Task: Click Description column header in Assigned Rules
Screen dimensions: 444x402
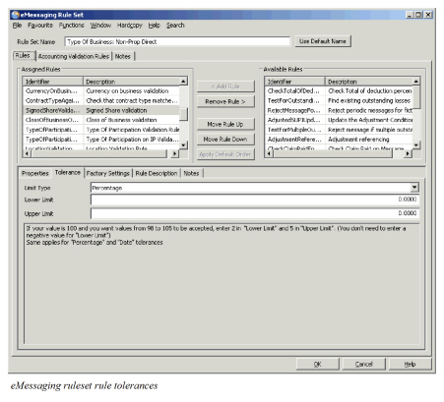Action: (x=132, y=82)
